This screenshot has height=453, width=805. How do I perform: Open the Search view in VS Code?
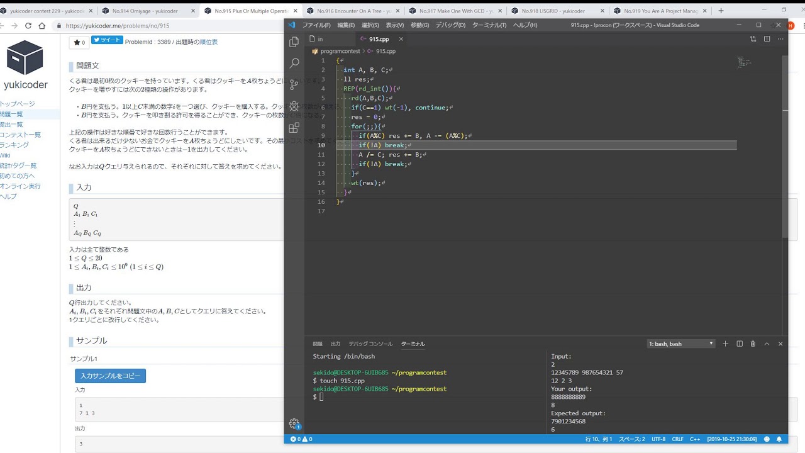click(x=294, y=64)
